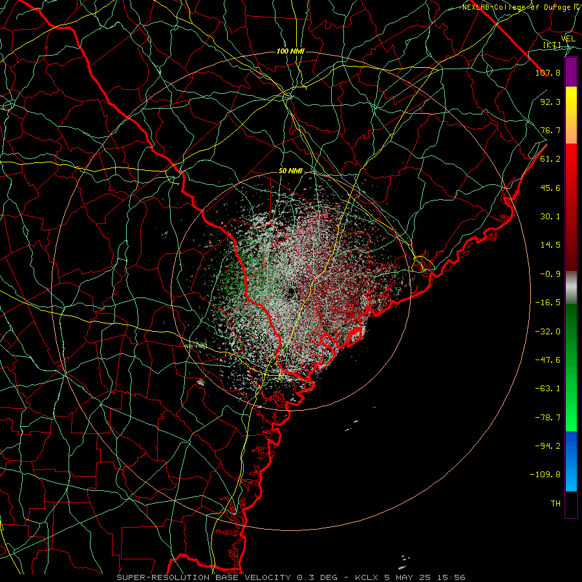The image size is (582, 582).
Task: Click the 14.5 velocity scale value
Action: tap(550, 245)
